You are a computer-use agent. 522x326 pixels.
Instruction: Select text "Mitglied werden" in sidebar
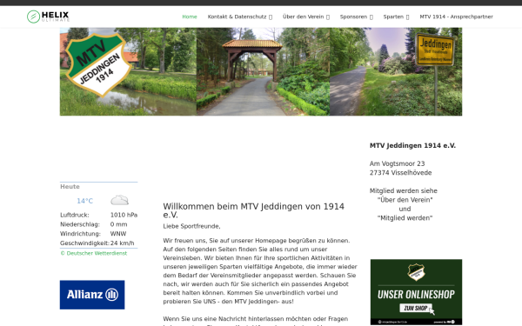[x=405, y=218]
